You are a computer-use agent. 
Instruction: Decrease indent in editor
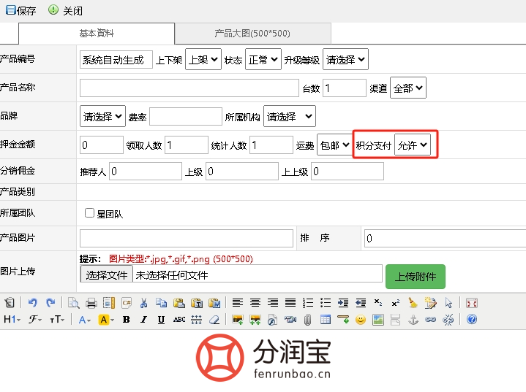pos(361,303)
